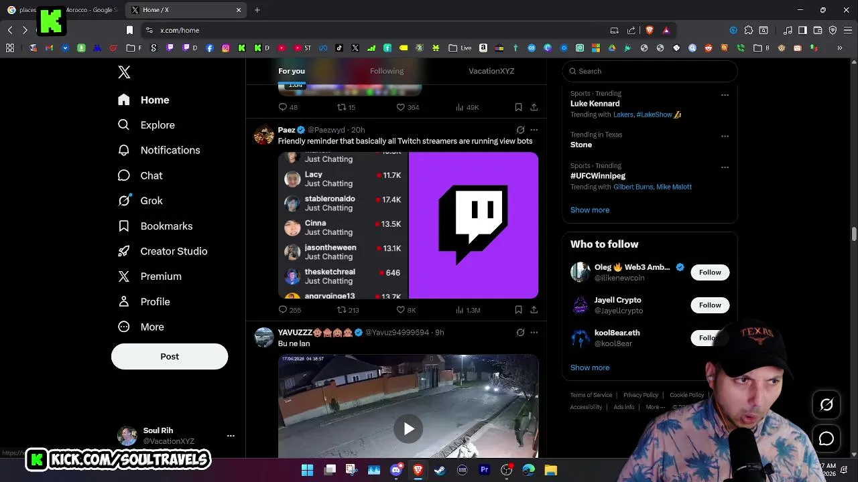
Task: Open browser extensions puzzle icon
Action: coord(749,30)
